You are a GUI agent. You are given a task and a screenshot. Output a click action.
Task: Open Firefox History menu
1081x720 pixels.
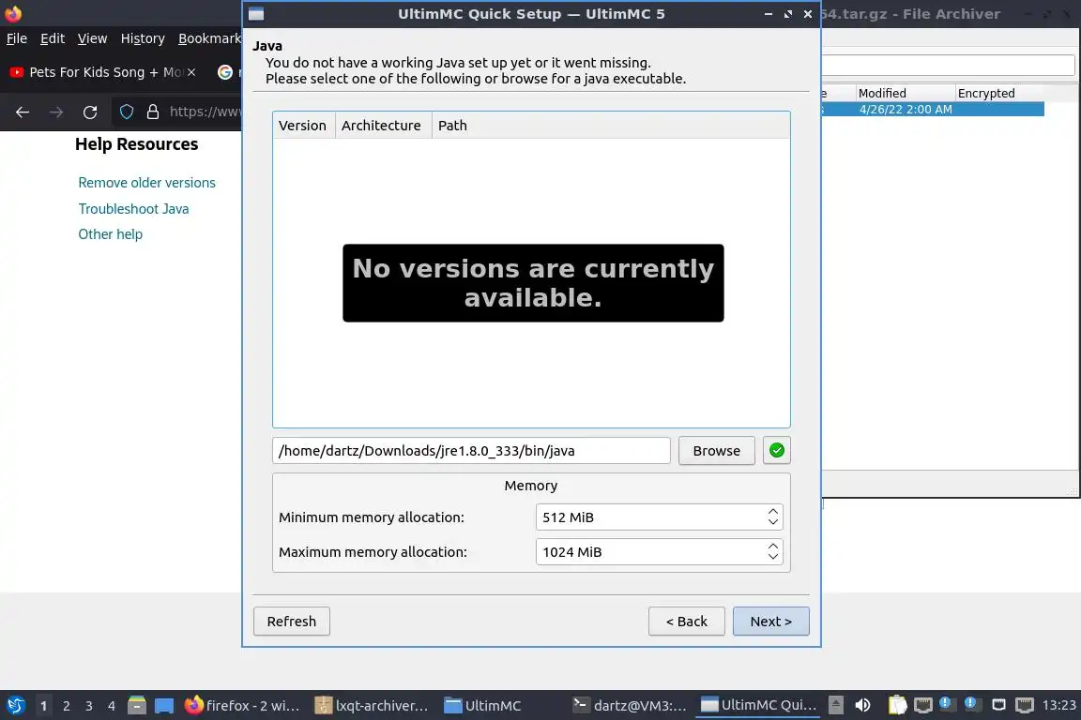pyautogui.click(x=143, y=38)
